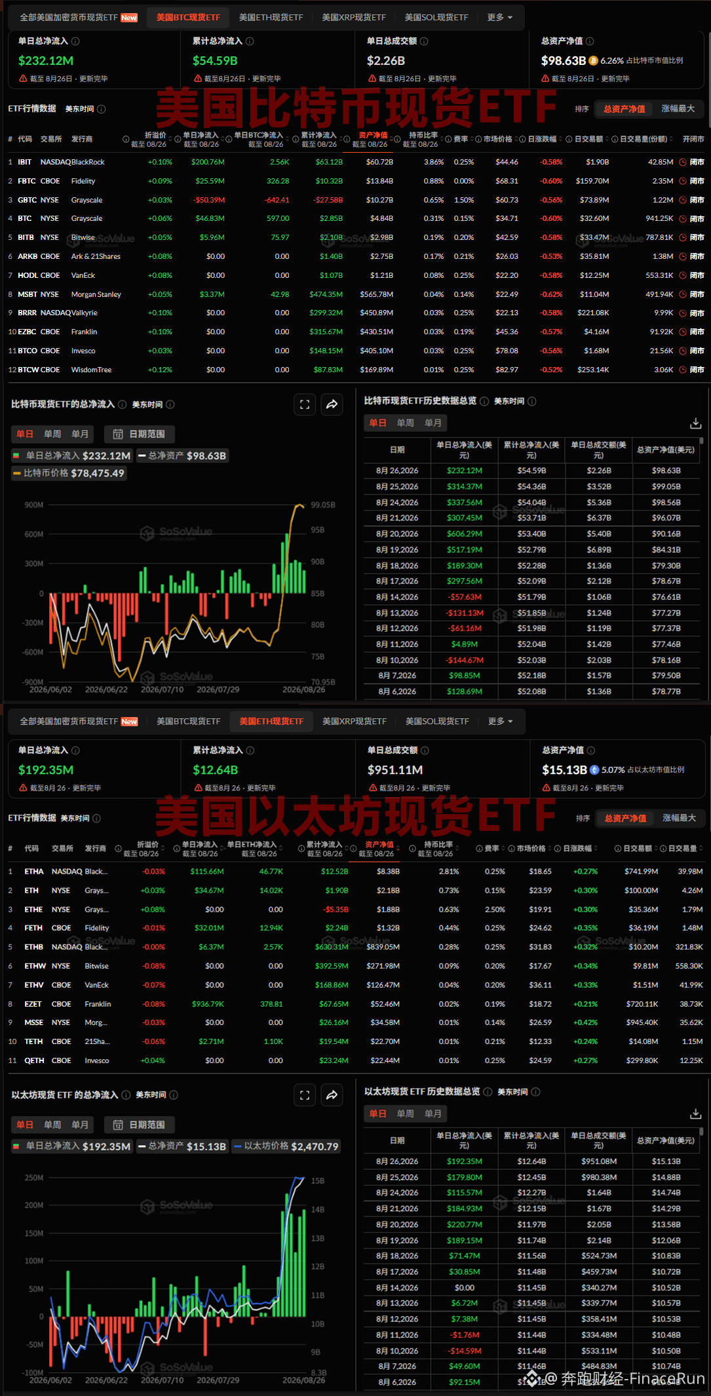Open the info icon beside 单日总成交额 $2.26B
The height and width of the screenshot is (1396, 711).
coord(424,41)
